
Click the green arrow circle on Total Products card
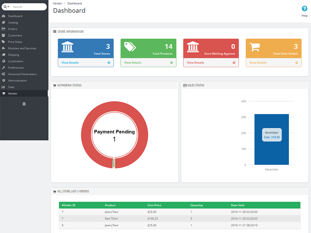[x=172, y=63]
